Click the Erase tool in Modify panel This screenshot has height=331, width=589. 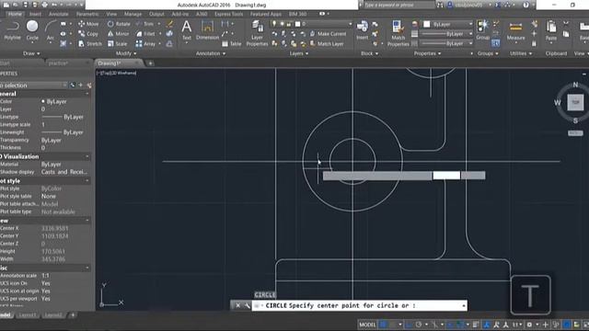[169, 24]
